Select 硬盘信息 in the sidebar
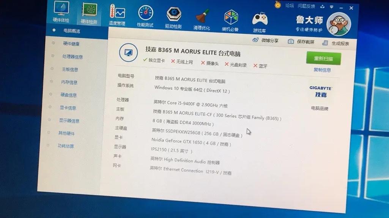 (x=68, y=95)
